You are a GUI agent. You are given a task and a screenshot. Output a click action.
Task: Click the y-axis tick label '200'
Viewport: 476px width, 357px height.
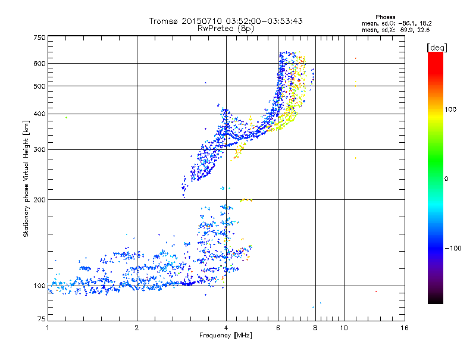[40, 200]
